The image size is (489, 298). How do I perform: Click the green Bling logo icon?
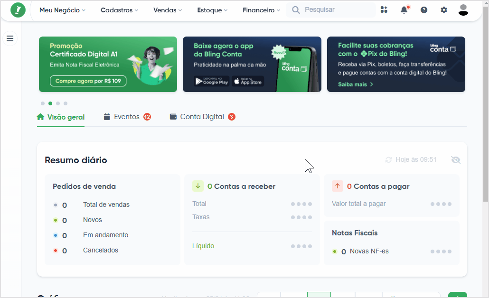point(18,10)
